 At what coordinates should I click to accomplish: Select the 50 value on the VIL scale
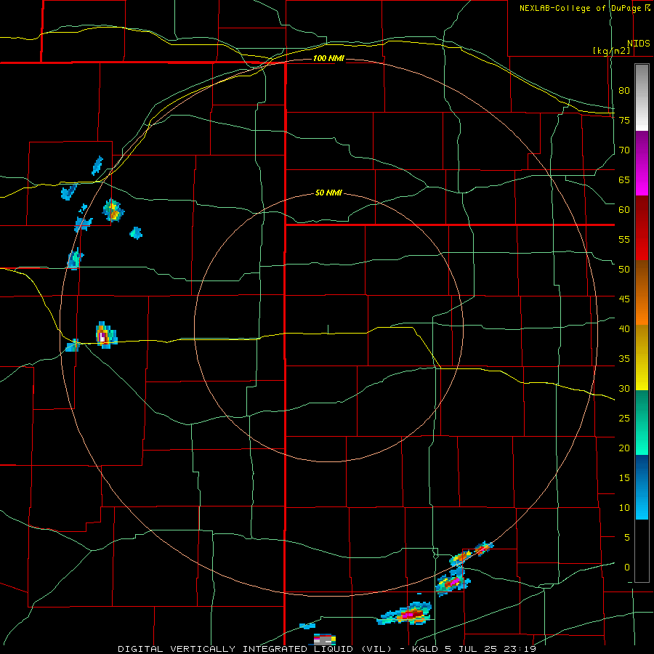pos(624,270)
